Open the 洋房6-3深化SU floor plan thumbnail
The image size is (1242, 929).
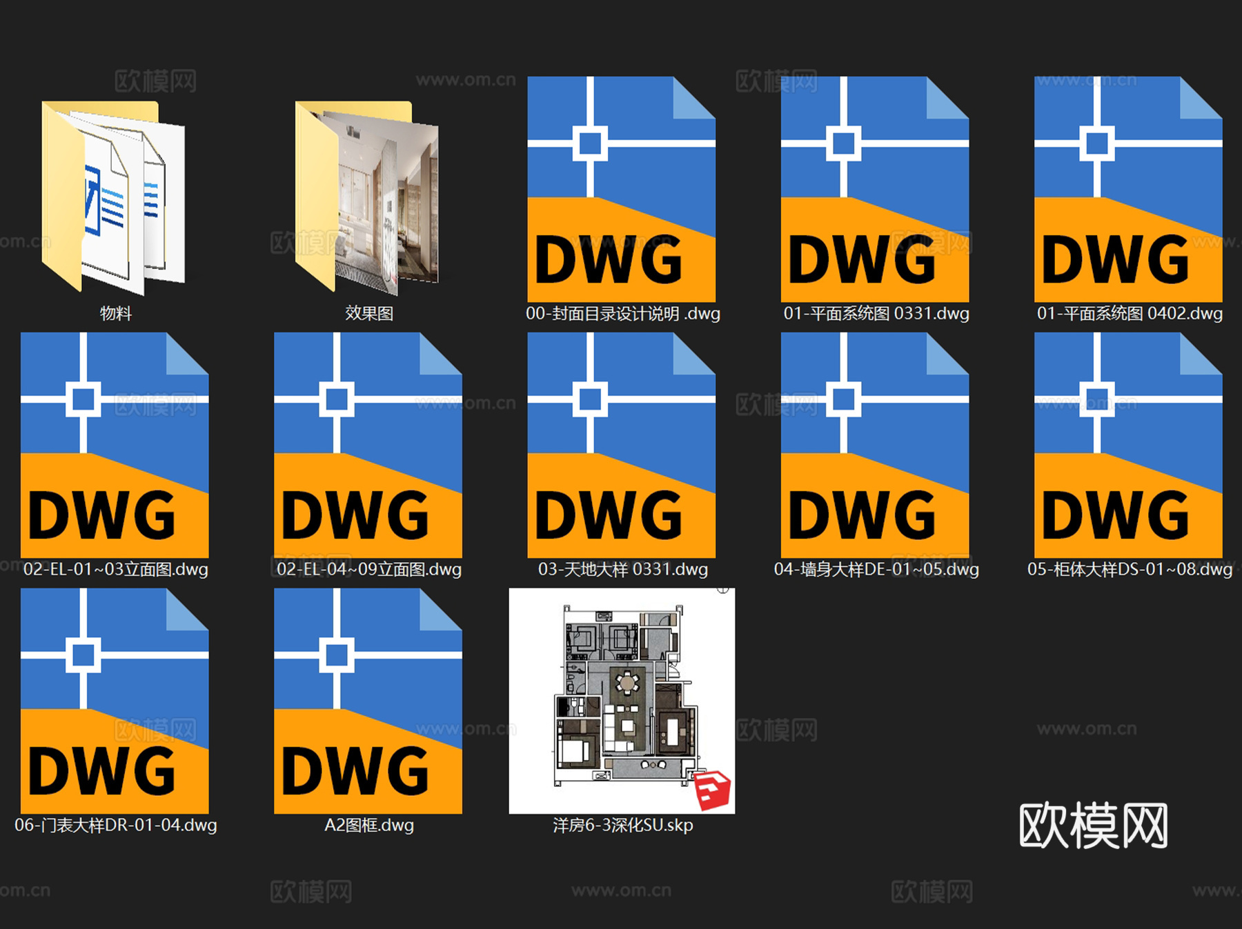(x=622, y=701)
